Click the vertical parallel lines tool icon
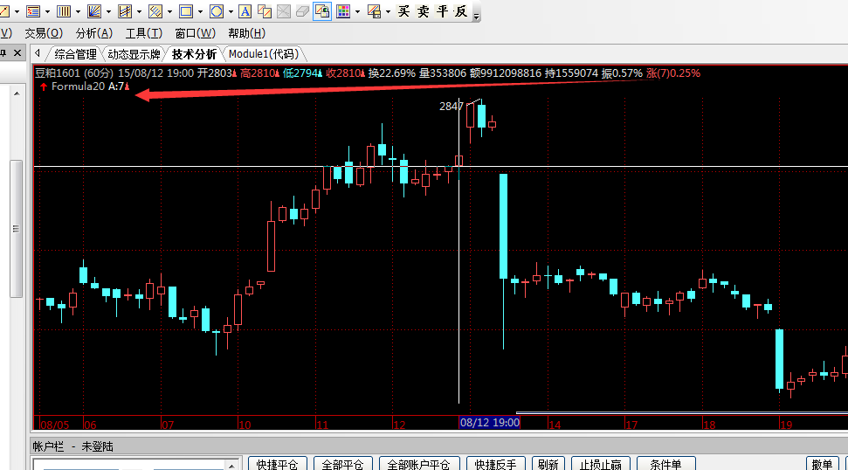The image size is (848, 470). (64, 11)
